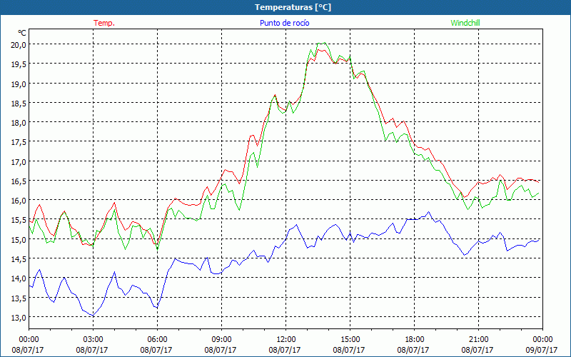Click the 15,0 y-axis value
The height and width of the screenshot is (357, 571).
tap(19, 240)
